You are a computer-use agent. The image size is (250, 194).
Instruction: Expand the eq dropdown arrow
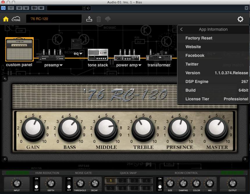81,54
